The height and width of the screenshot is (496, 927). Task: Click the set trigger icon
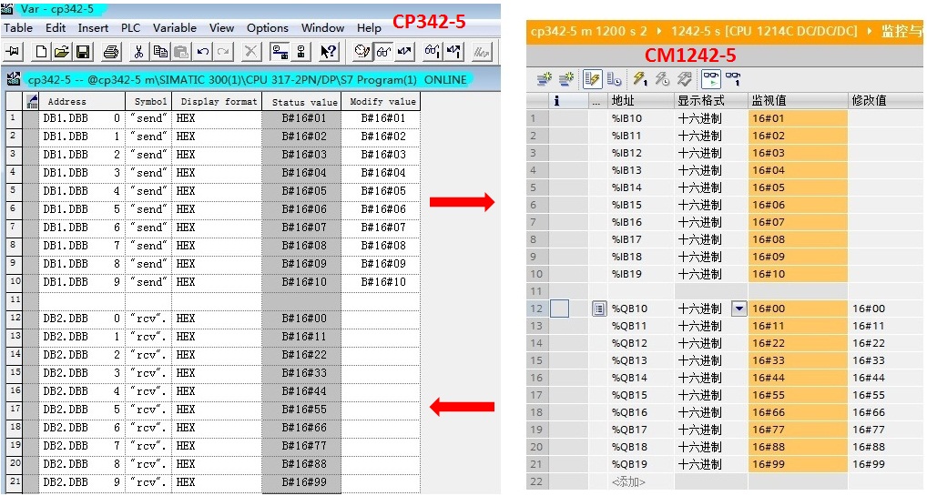(362, 52)
